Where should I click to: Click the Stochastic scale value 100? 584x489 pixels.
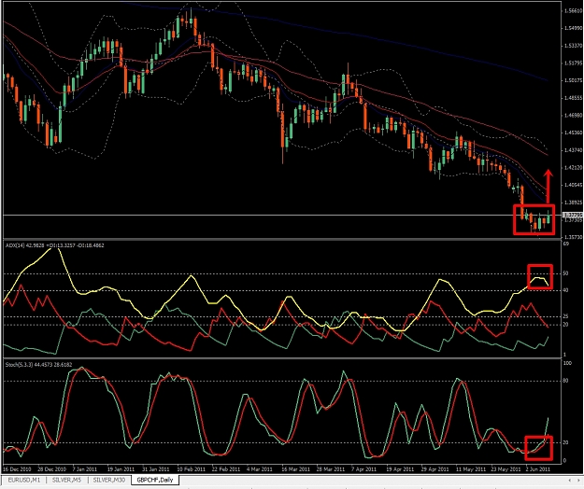click(x=567, y=363)
